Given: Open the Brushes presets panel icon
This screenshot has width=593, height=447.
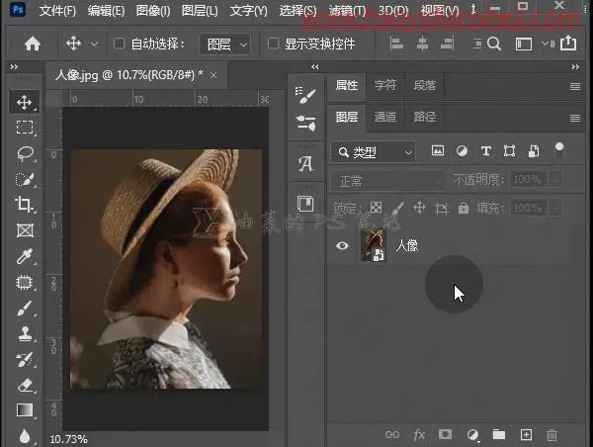Looking at the screenshot, I should 305,123.
